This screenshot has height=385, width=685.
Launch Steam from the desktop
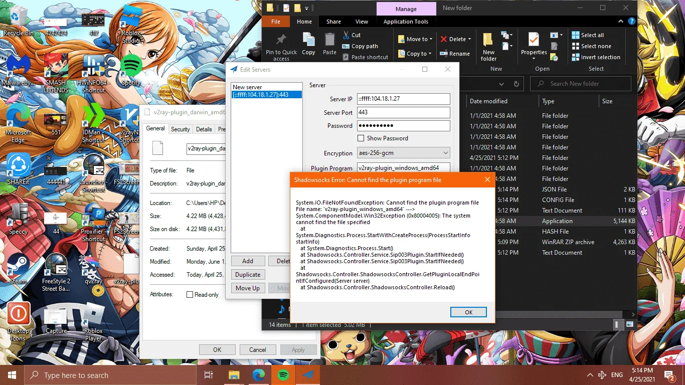tap(19, 268)
